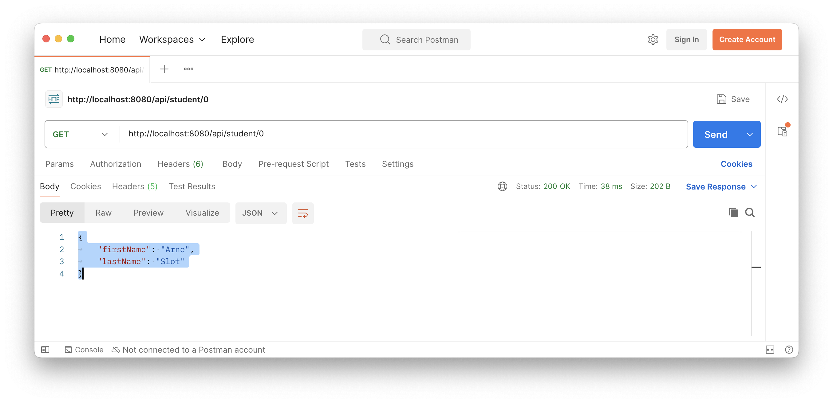
Task: Add a new request tab
Action: [164, 69]
